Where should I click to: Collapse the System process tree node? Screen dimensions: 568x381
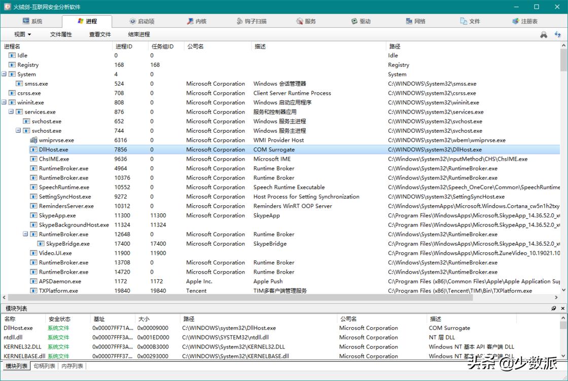tap(4, 74)
